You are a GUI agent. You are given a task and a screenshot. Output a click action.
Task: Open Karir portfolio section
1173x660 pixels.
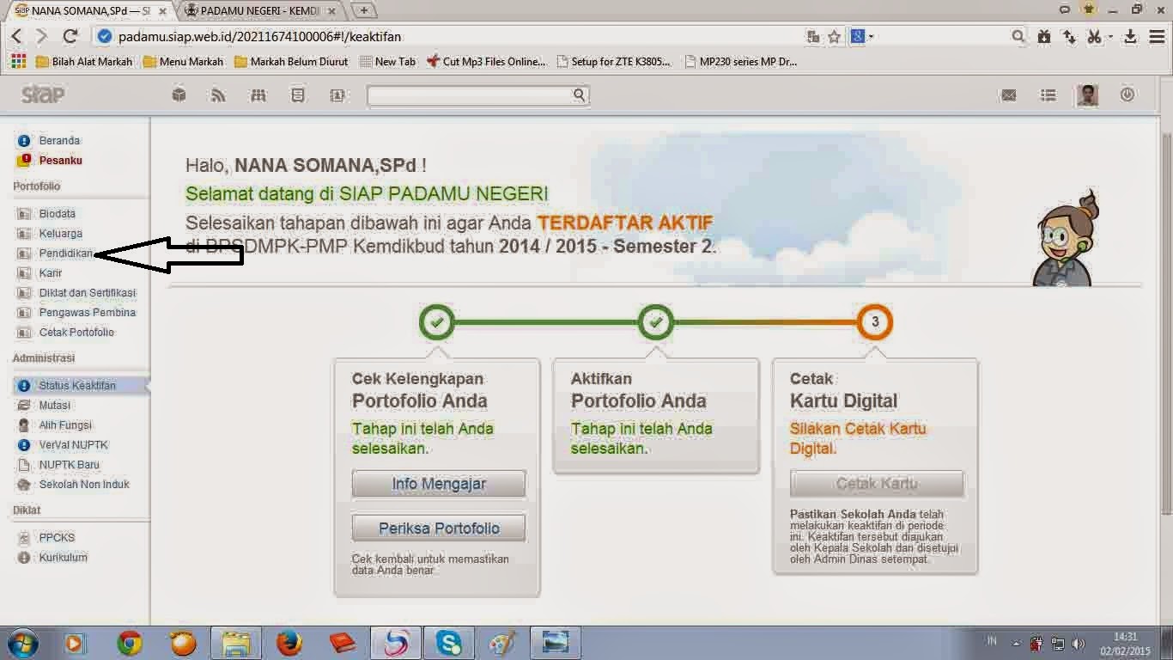(x=51, y=272)
